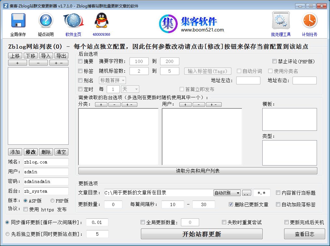Click the 后台 input field zb_system
The height and width of the screenshot is (246, 330).
tap(46, 191)
